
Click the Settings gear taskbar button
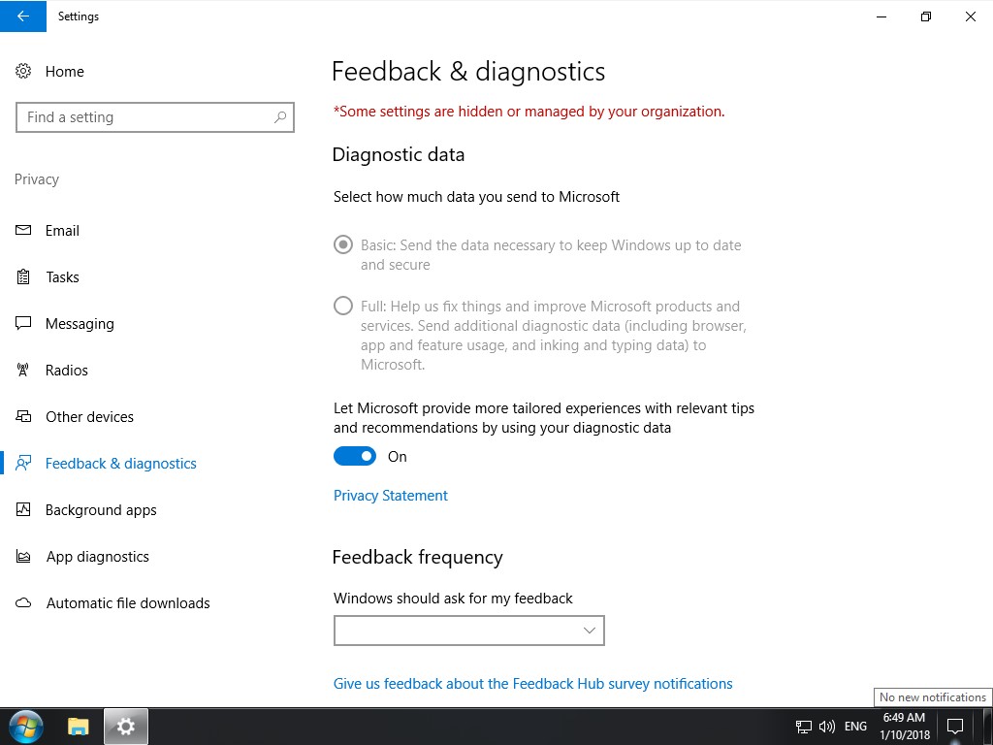tap(126, 727)
